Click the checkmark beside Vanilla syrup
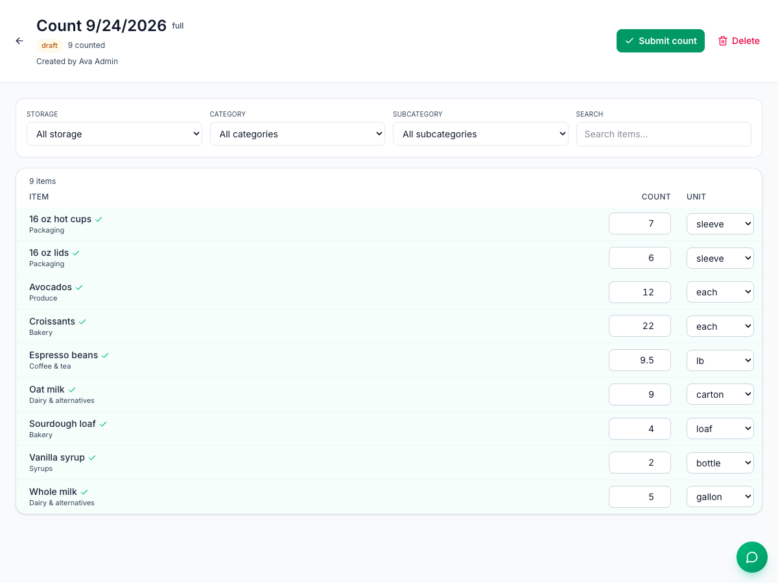Image resolution: width=778 pixels, height=583 pixels. (92, 458)
